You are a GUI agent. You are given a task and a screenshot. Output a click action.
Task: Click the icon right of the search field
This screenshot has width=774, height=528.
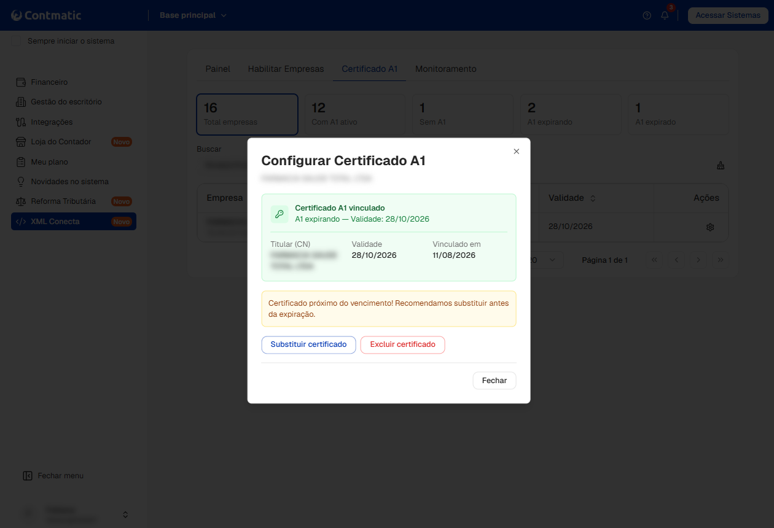click(x=721, y=166)
